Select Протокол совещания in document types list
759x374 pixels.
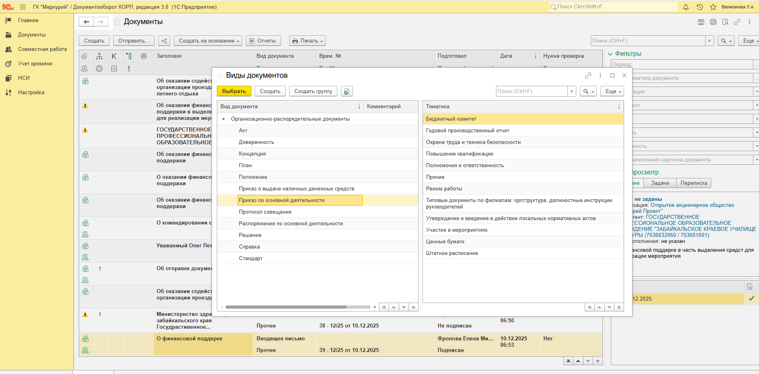(265, 212)
